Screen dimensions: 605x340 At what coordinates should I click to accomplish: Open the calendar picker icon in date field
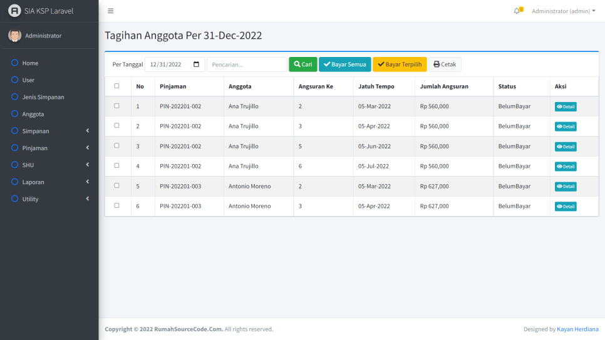(x=197, y=64)
